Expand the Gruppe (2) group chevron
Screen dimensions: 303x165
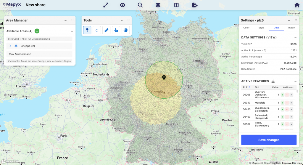[x=10, y=46]
